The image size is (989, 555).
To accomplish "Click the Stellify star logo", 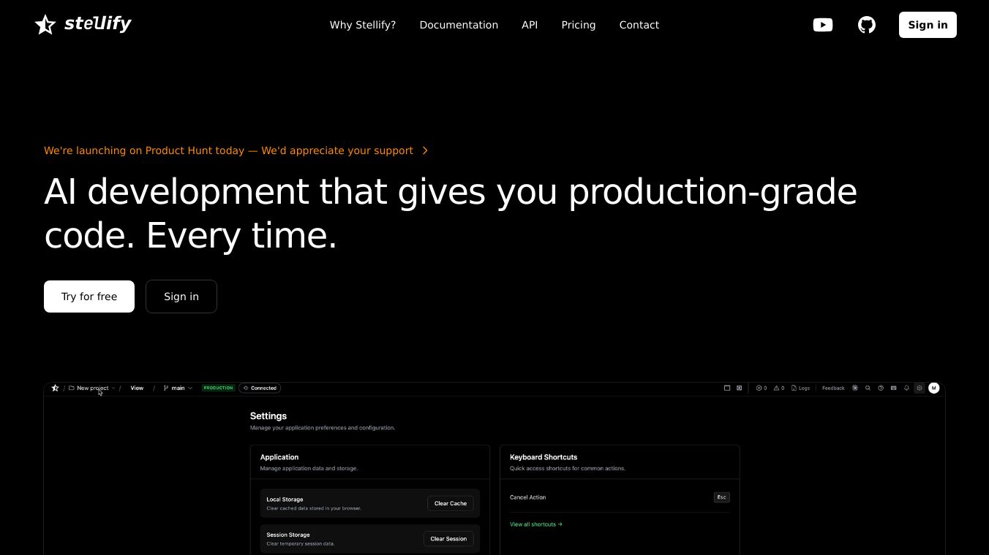I will (45, 24).
